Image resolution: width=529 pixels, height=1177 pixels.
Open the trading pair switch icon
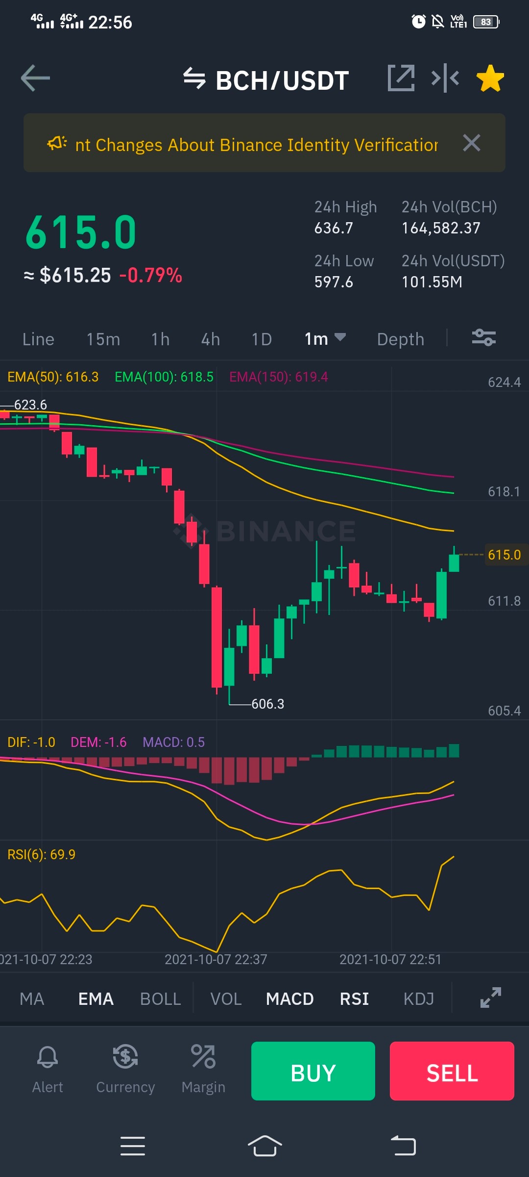(194, 78)
